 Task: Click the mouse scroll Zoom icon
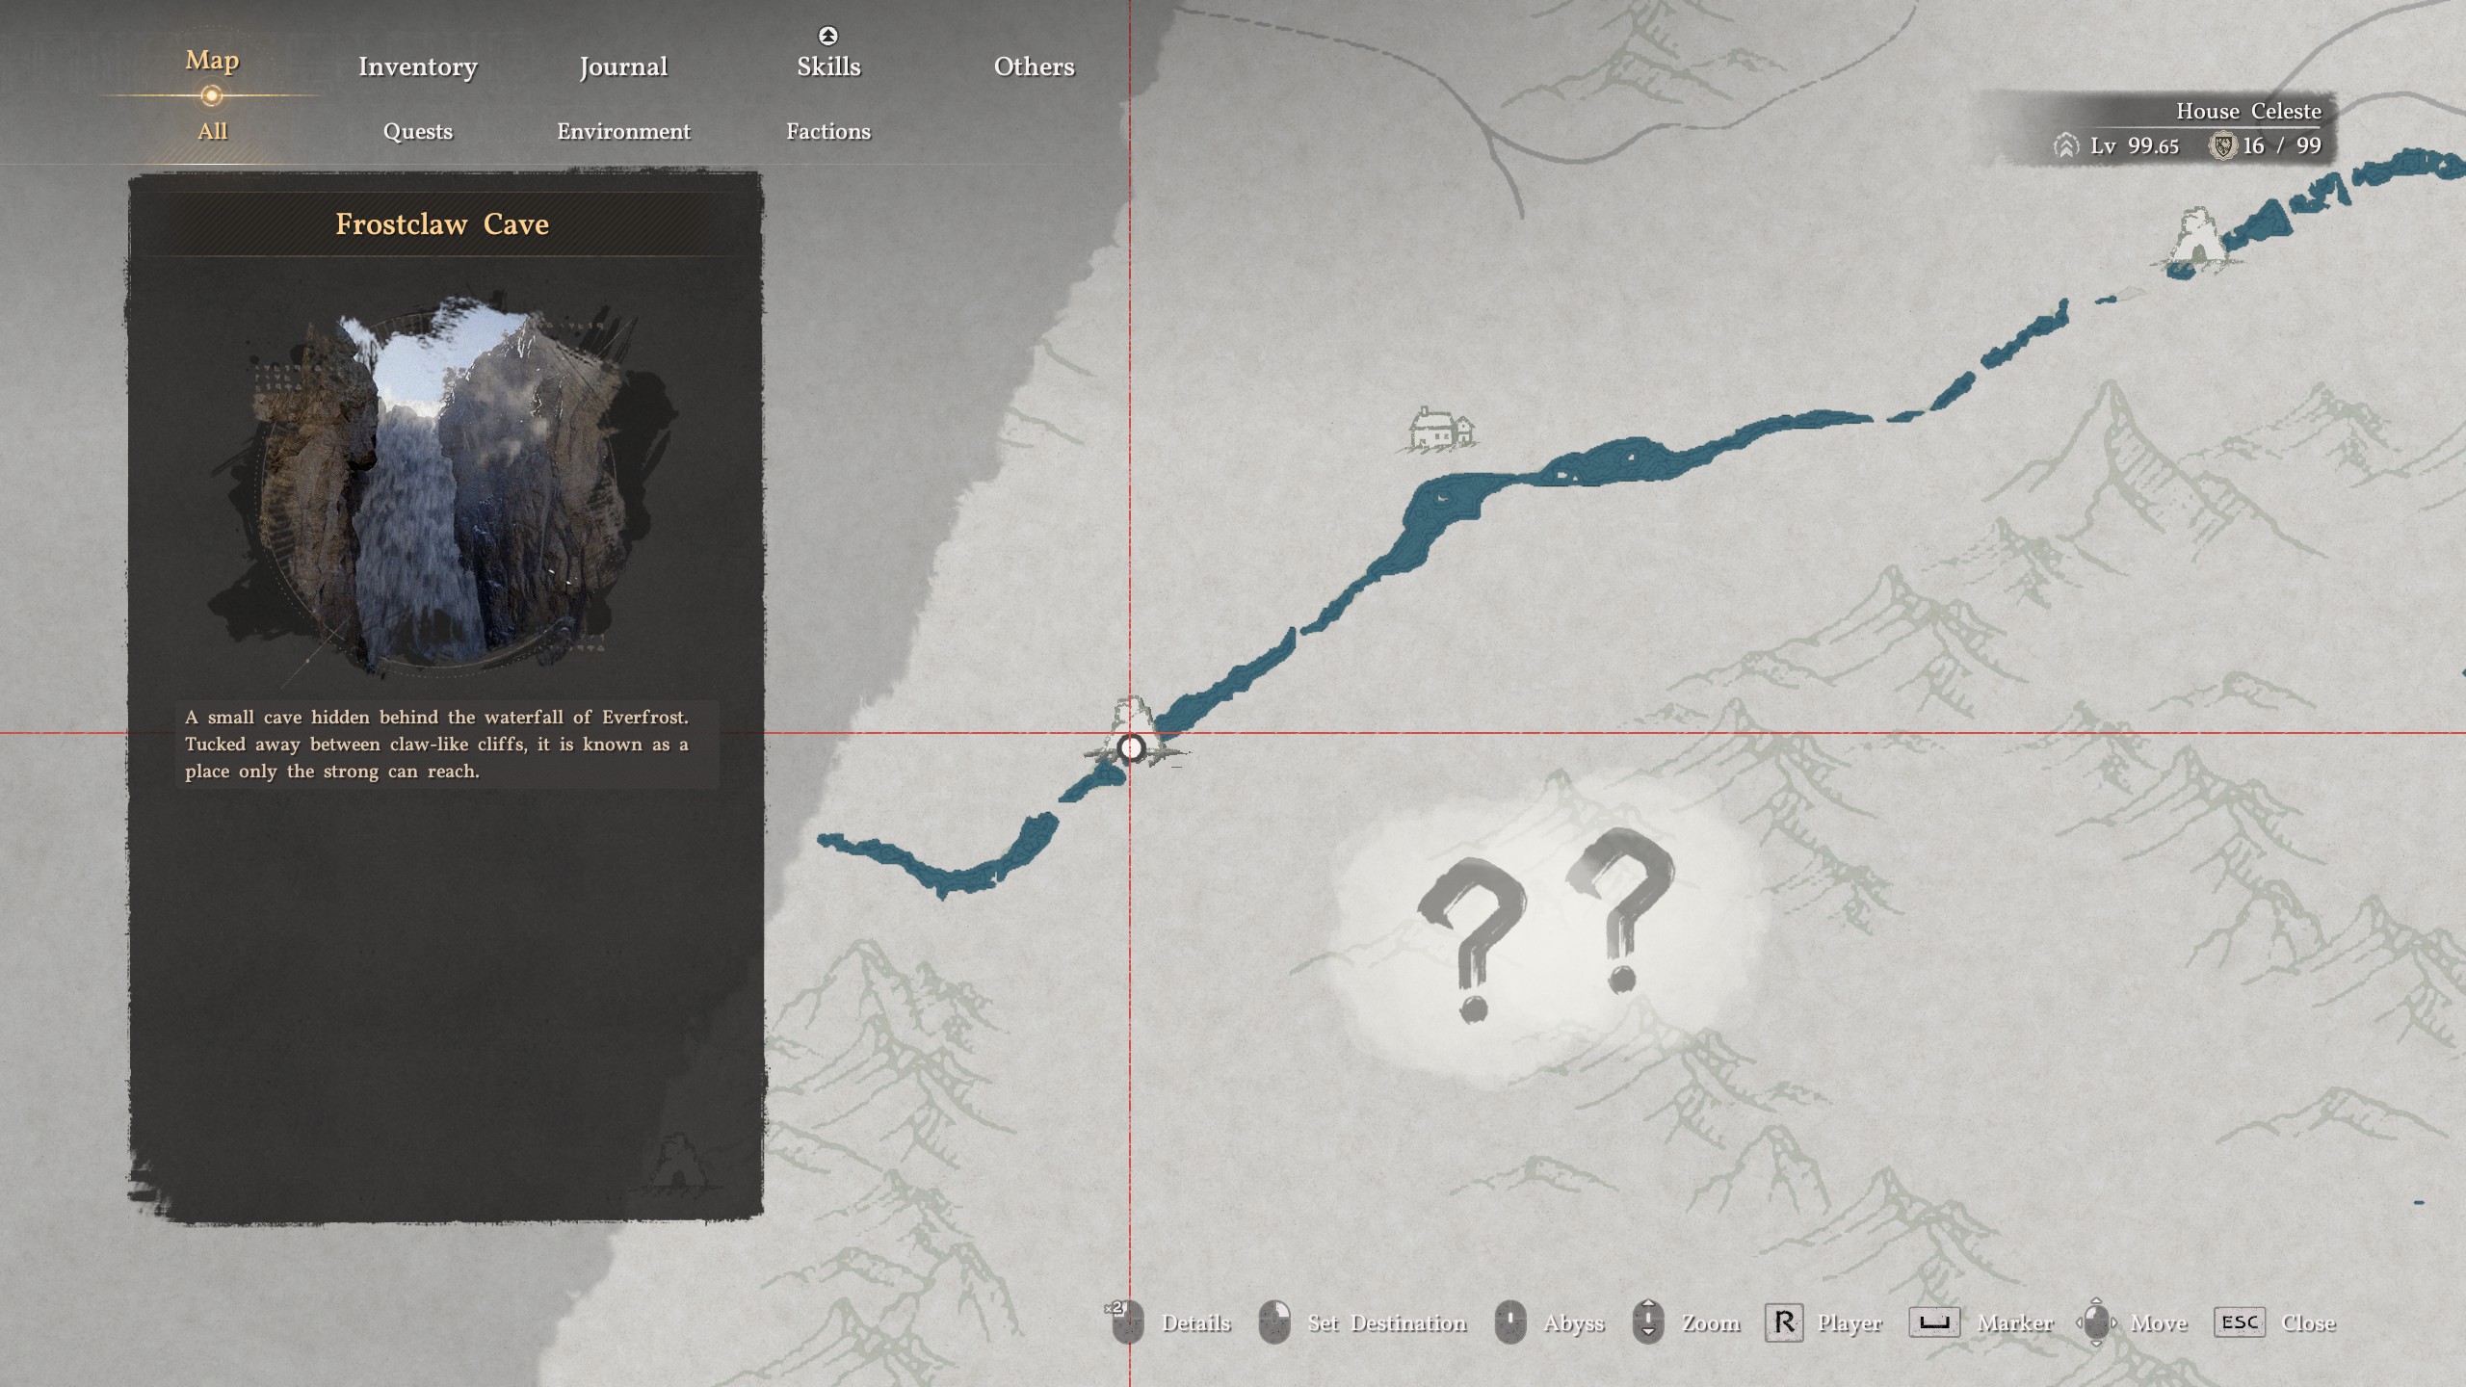1648,1322
